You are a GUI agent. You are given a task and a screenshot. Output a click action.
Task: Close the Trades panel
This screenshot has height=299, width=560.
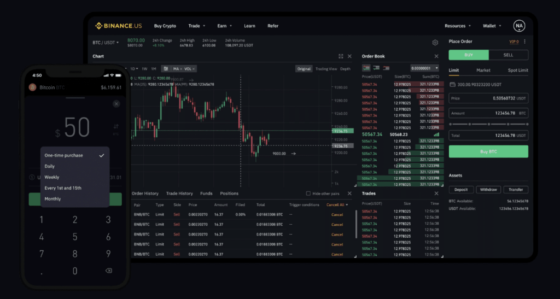click(x=436, y=194)
